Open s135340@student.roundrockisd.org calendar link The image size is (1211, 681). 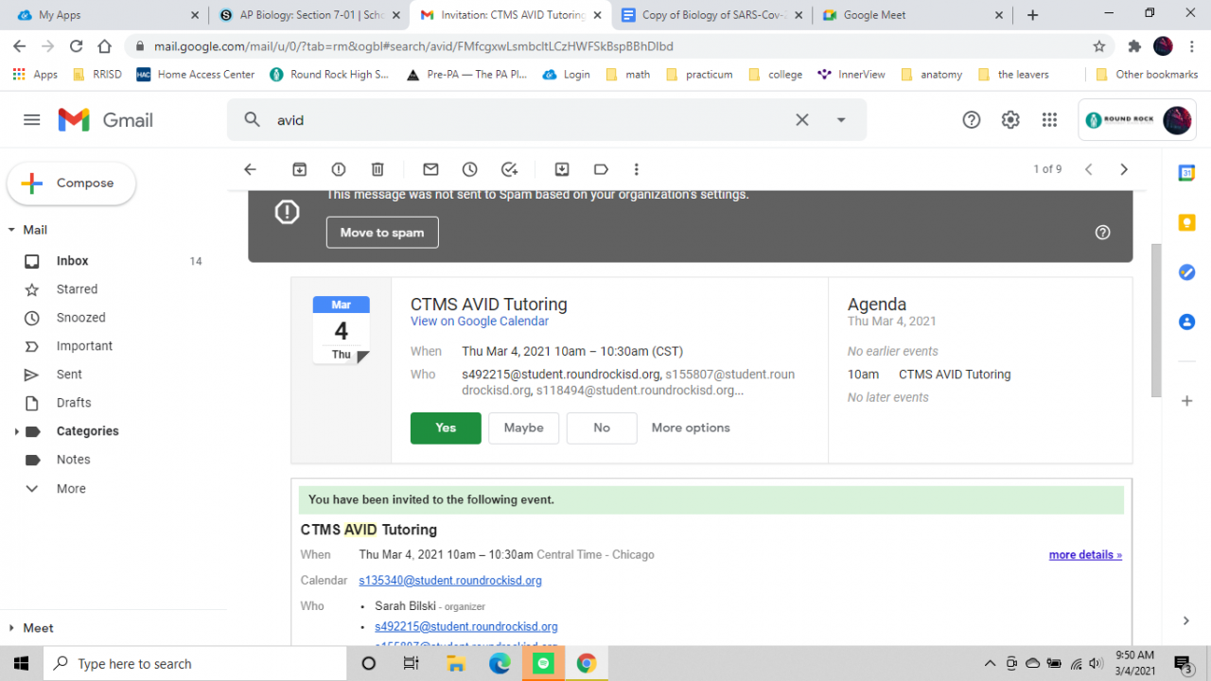tap(450, 581)
